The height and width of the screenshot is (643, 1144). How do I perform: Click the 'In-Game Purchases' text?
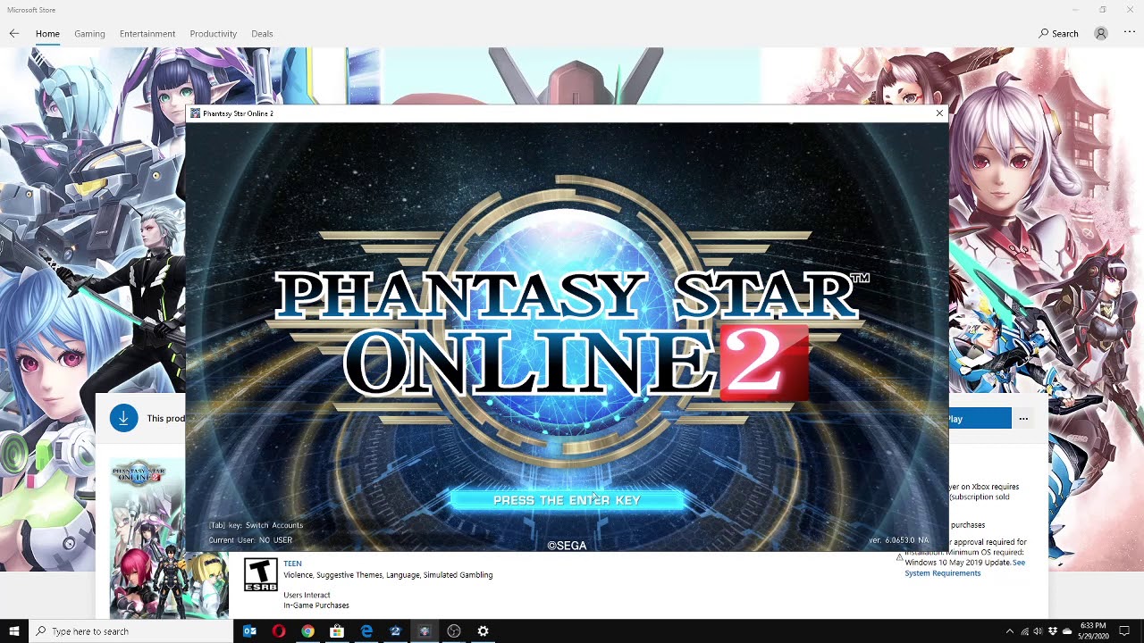coord(316,605)
